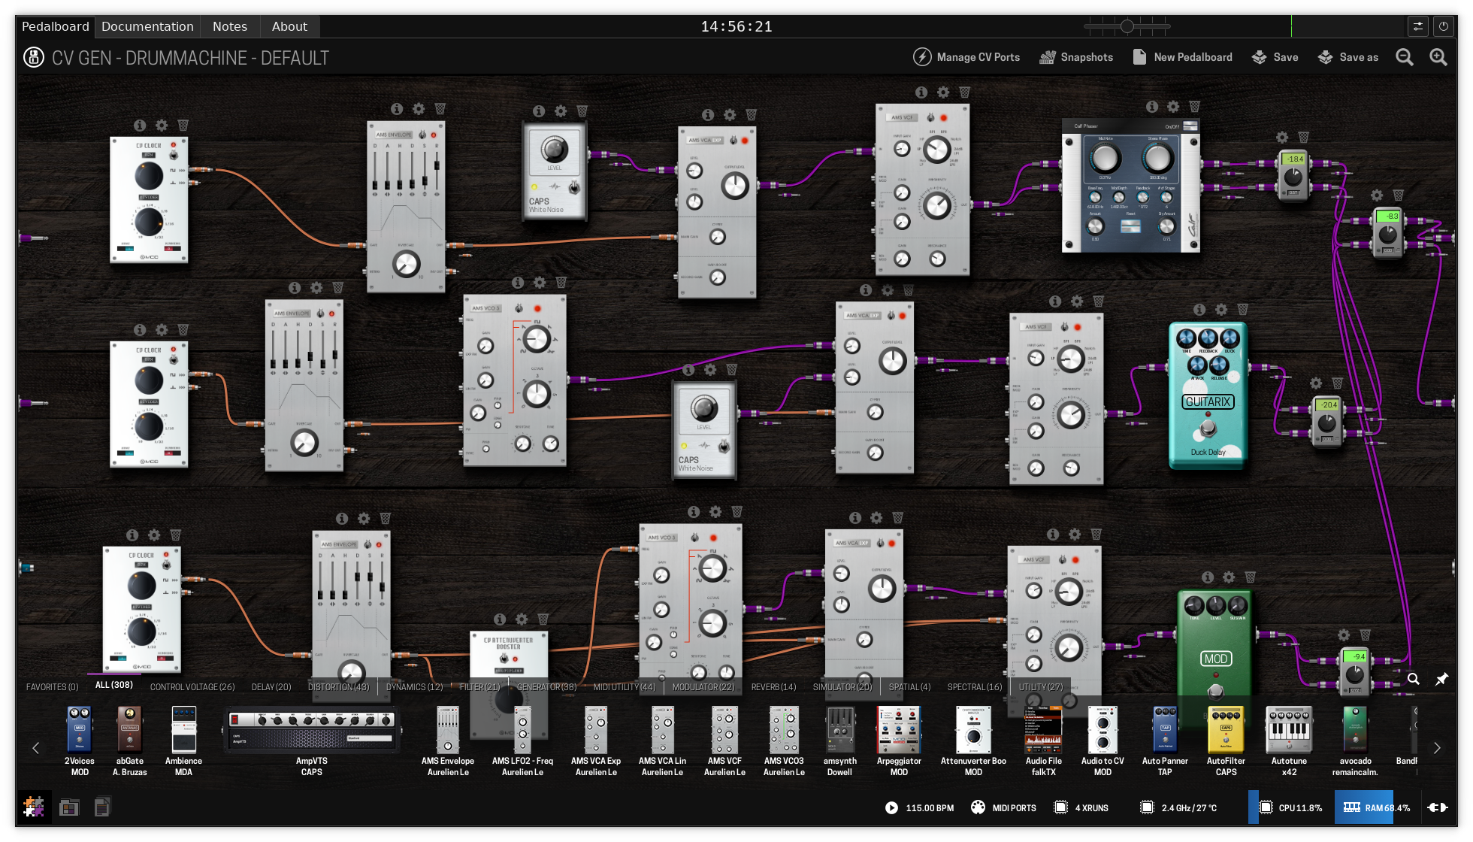Viewport: 1473px width, 842px height.
Task: Toggle the Calf Phaser On/Off switch
Action: coord(1190,126)
